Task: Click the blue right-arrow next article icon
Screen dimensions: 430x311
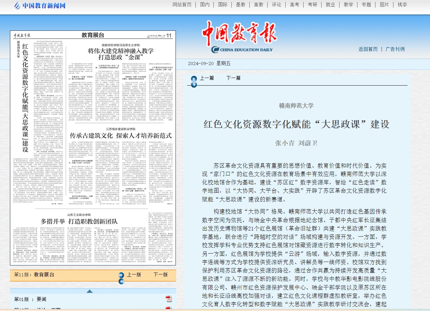Action: click(x=194, y=85)
